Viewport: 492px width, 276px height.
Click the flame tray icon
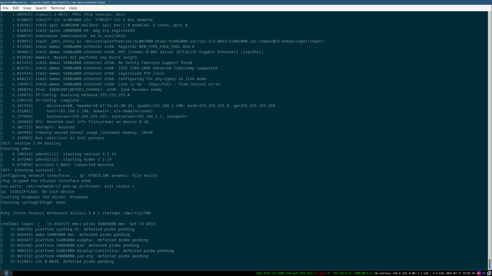tap(479, 273)
